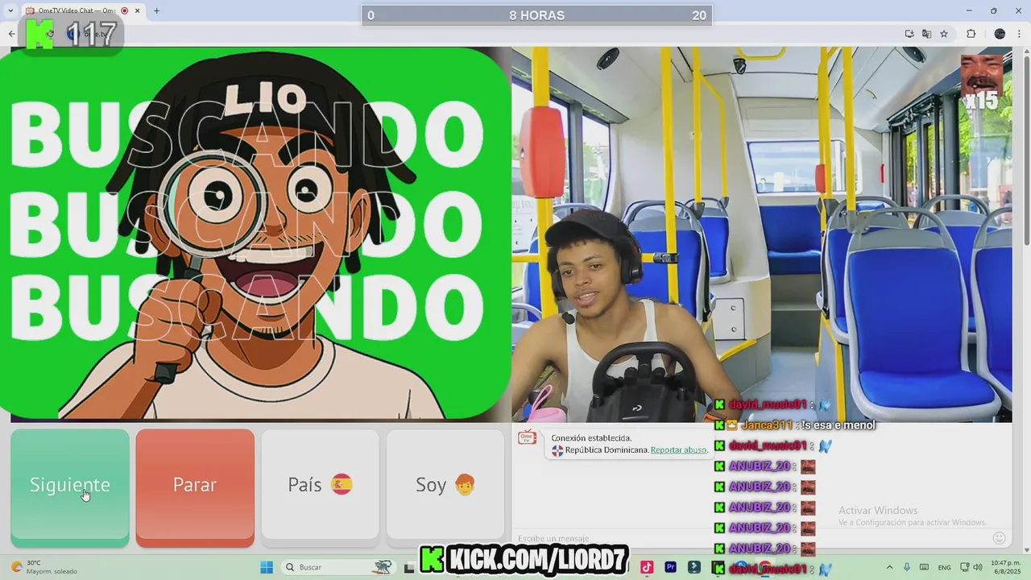This screenshot has width=1031, height=580.
Task: Open the País country selector
Action: click(320, 484)
